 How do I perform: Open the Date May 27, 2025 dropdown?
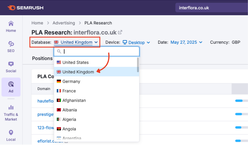tap(186, 42)
